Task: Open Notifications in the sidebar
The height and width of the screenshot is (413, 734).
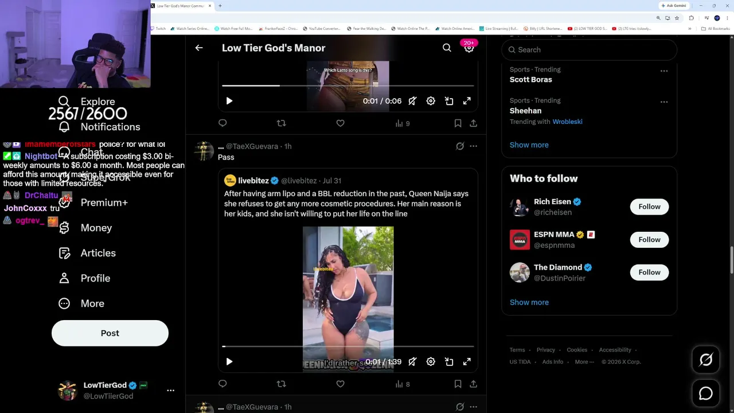Action: pyautogui.click(x=99, y=127)
